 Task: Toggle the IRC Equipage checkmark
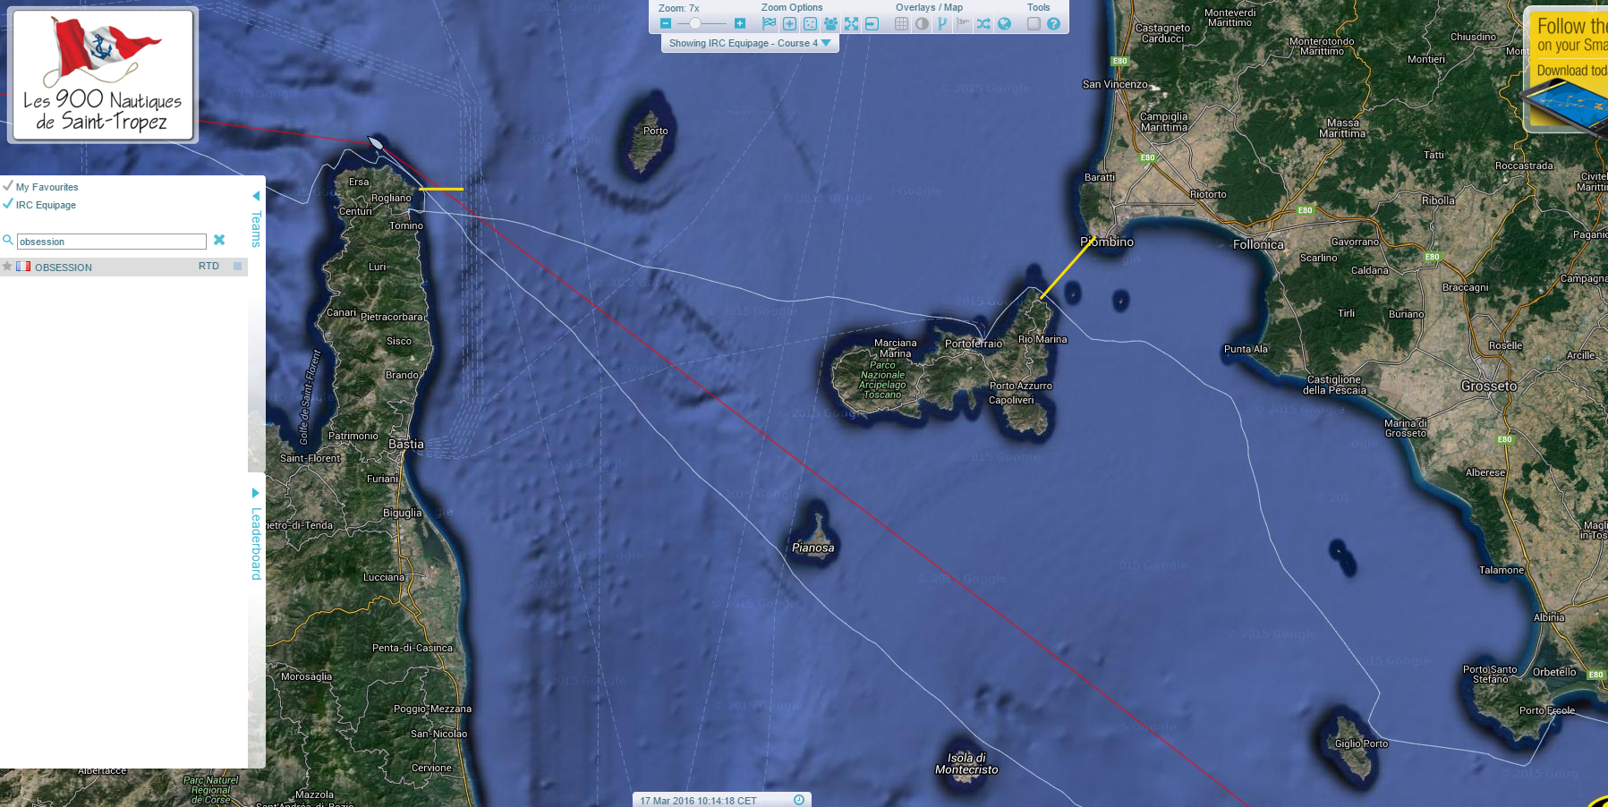click(x=8, y=204)
